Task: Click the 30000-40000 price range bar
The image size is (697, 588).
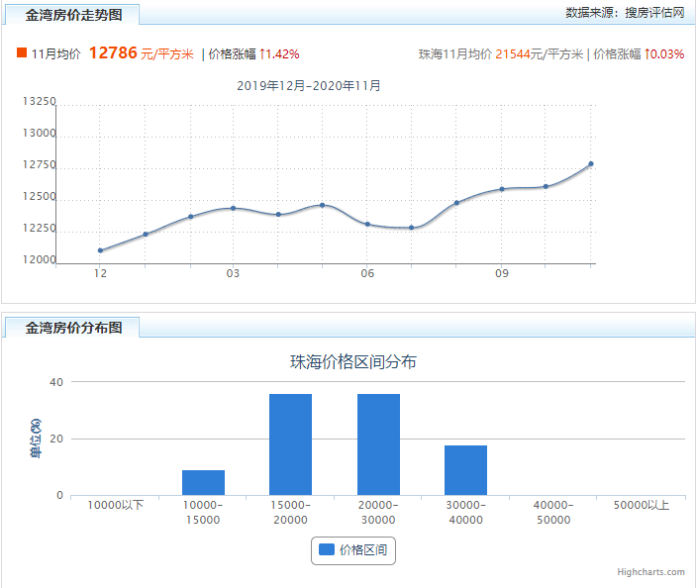Action: (465, 470)
